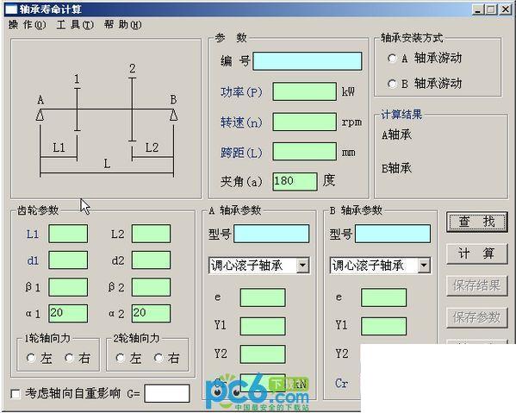This screenshot has width=516, height=413.
Task: Focus the gear L2 input field
Action: [x=151, y=234]
